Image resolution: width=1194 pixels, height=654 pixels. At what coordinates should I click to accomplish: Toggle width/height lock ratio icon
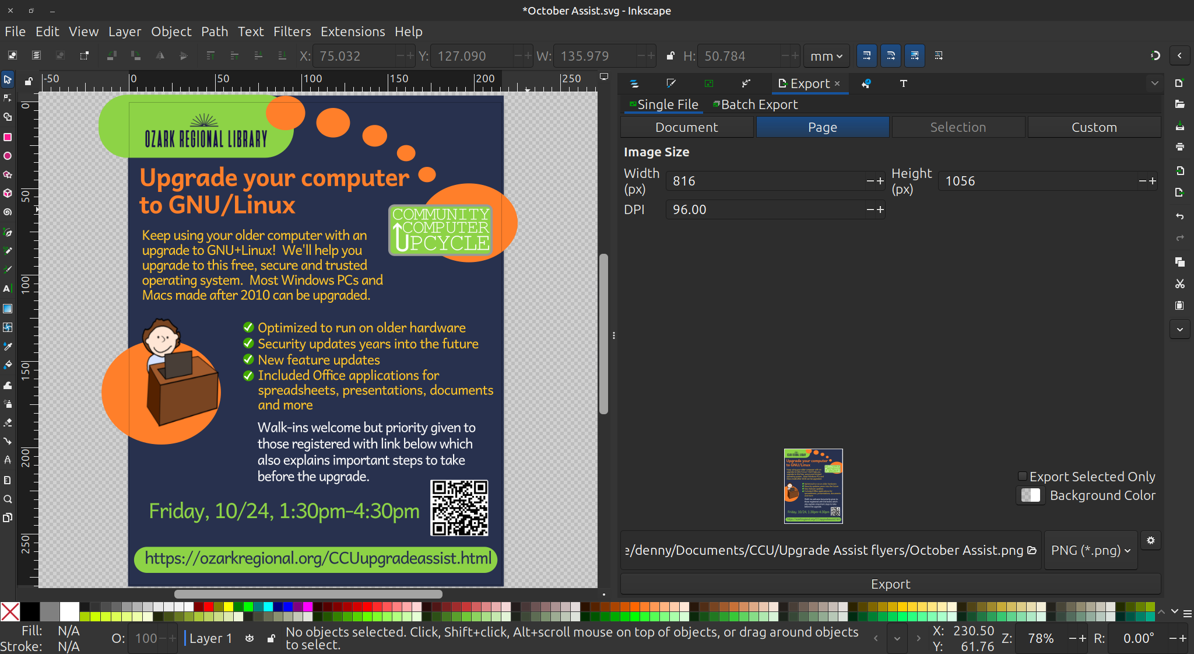pyautogui.click(x=670, y=56)
